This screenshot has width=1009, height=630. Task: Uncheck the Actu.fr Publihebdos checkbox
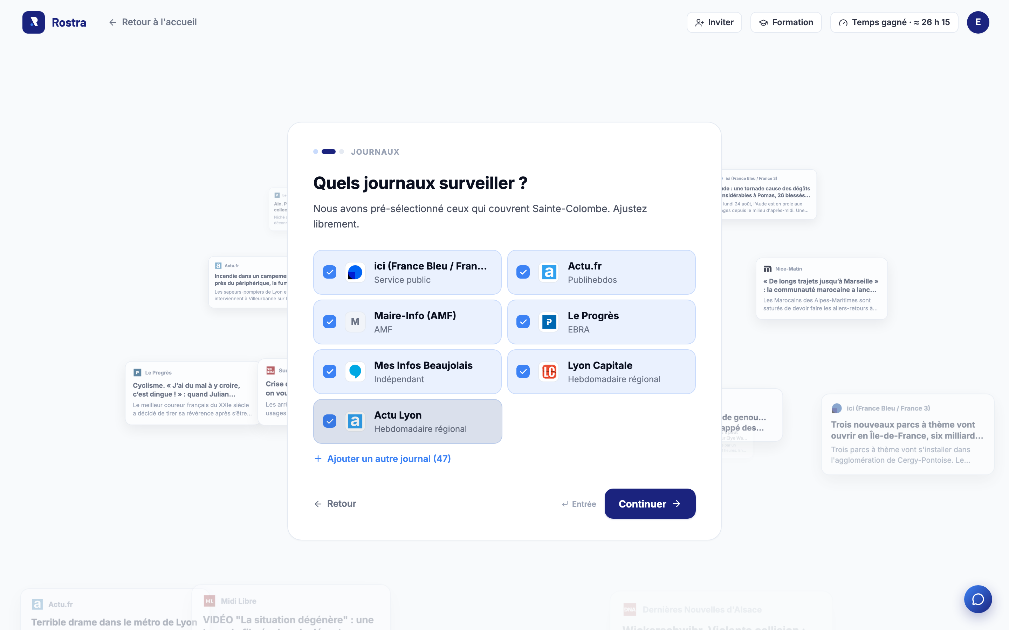pyautogui.click(x=523, y=273)
